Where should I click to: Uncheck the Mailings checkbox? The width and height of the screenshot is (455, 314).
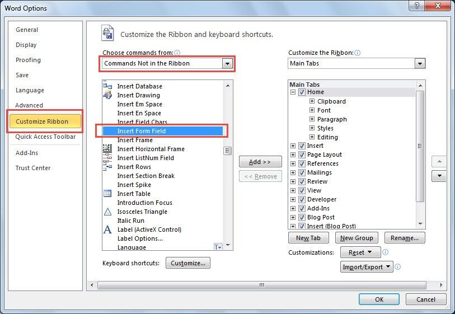[302, 172]
